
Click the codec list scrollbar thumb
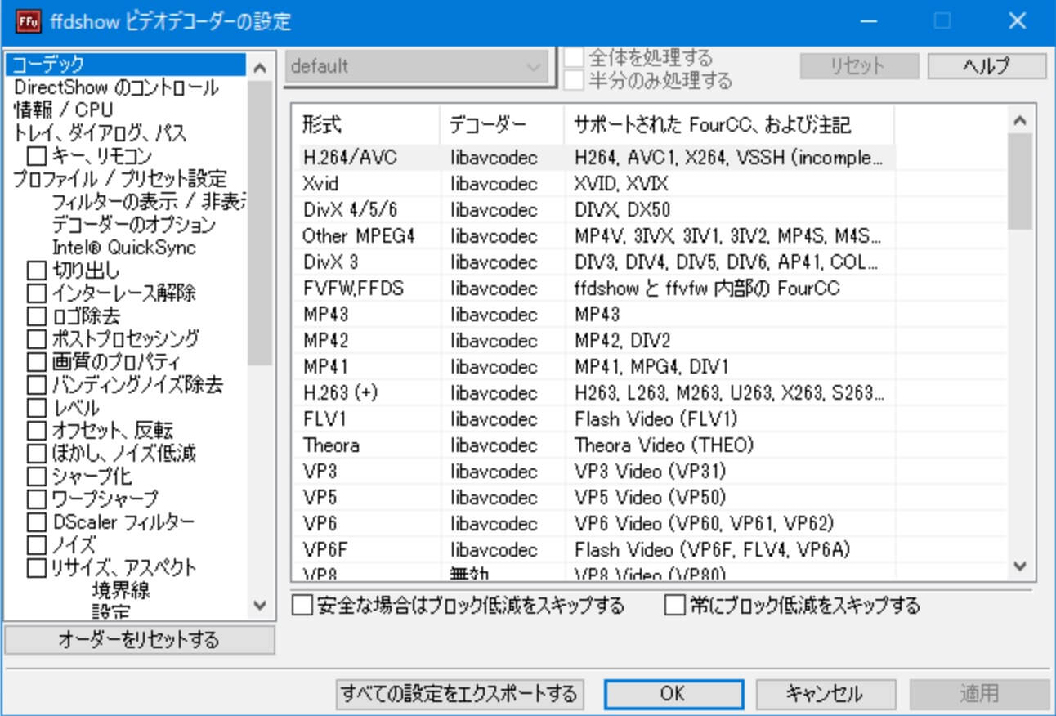pyautogui.click(x=1019, y=181)
